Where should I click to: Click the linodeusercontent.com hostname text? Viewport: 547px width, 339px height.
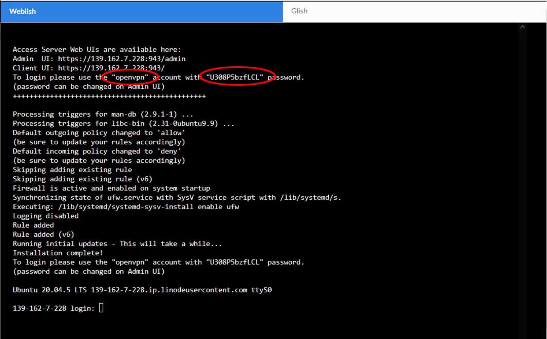tap(169, 290)
